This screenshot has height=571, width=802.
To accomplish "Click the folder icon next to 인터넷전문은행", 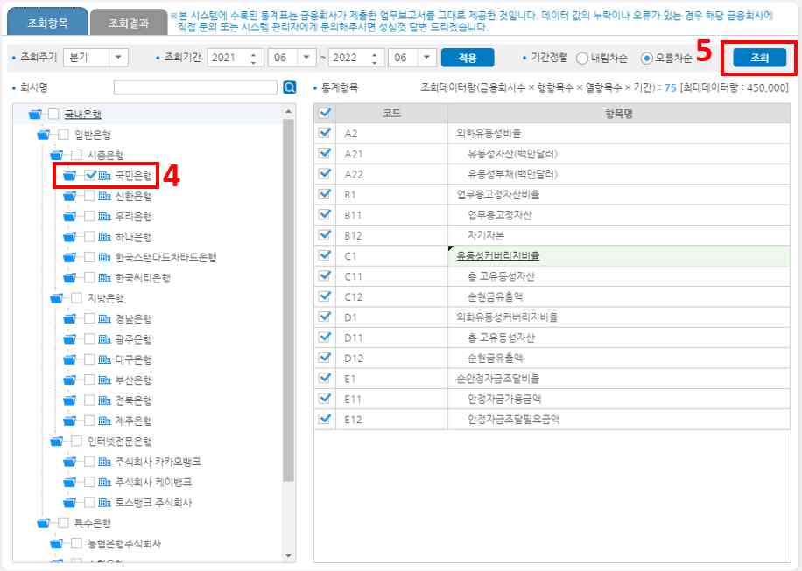I will (x=56, y=441).
